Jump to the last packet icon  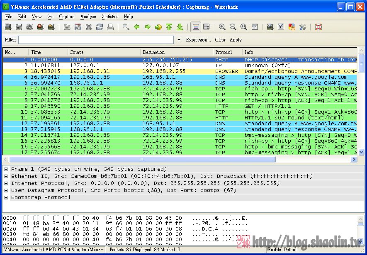click(x=180, y=27)
